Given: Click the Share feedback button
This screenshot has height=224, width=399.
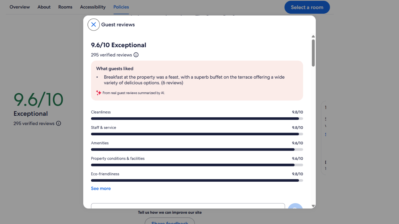Looking at the screenshot, I should 170,222.
